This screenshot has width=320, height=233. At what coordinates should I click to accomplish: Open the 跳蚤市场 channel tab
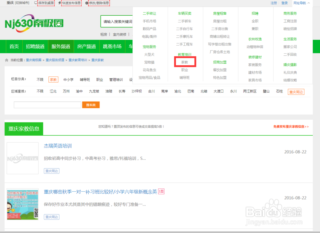click(x=112, y=46)
